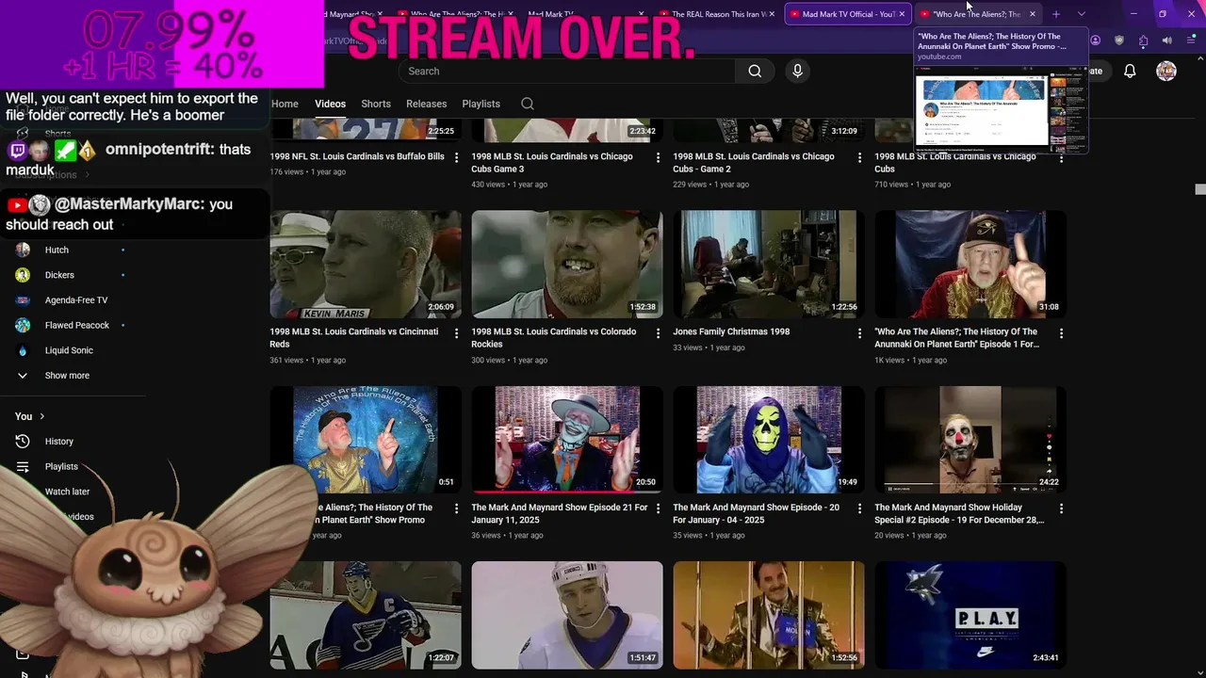Activate voice search microphone
This screenshot has height=678, width=1206.
pyautogui.click(x=797, y=71)
